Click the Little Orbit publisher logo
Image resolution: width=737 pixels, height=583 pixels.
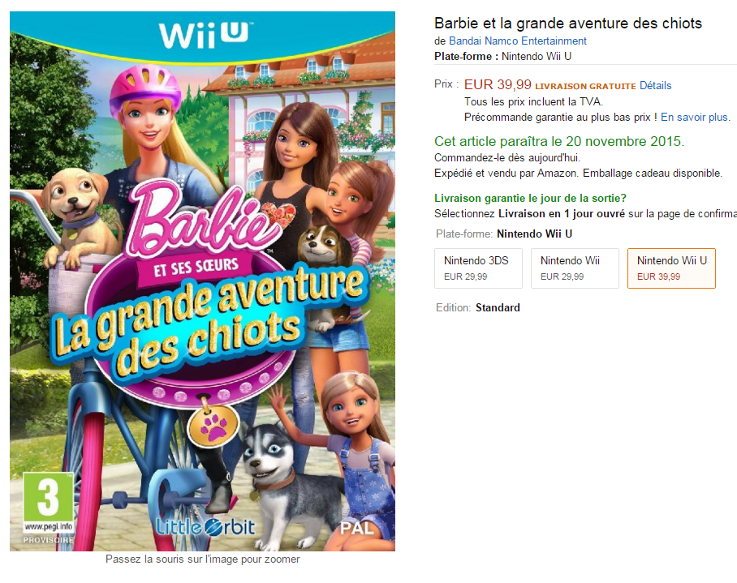click(x=205, y=527)
